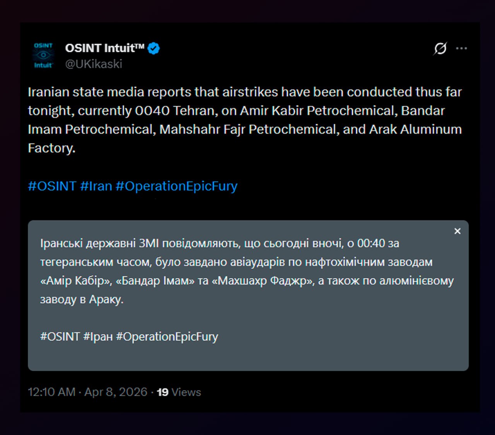The image size is (495, 435).
Task: Open the OSINT Intuit profile avatar
Action: 43,55
